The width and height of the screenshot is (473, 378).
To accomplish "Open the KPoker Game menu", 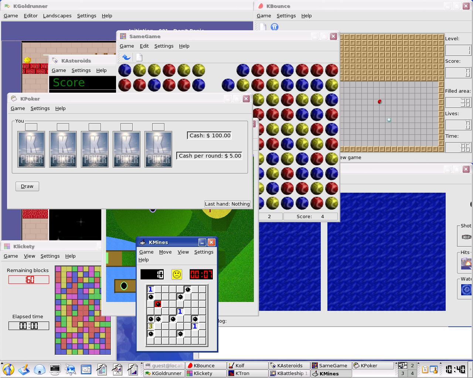I will tap(18, 109).
